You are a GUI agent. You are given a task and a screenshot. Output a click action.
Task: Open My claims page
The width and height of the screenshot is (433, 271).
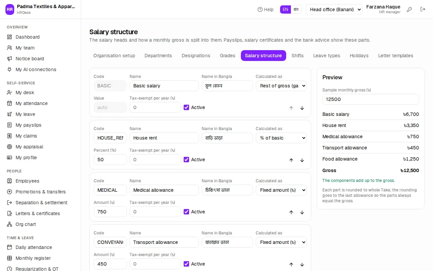41,136
